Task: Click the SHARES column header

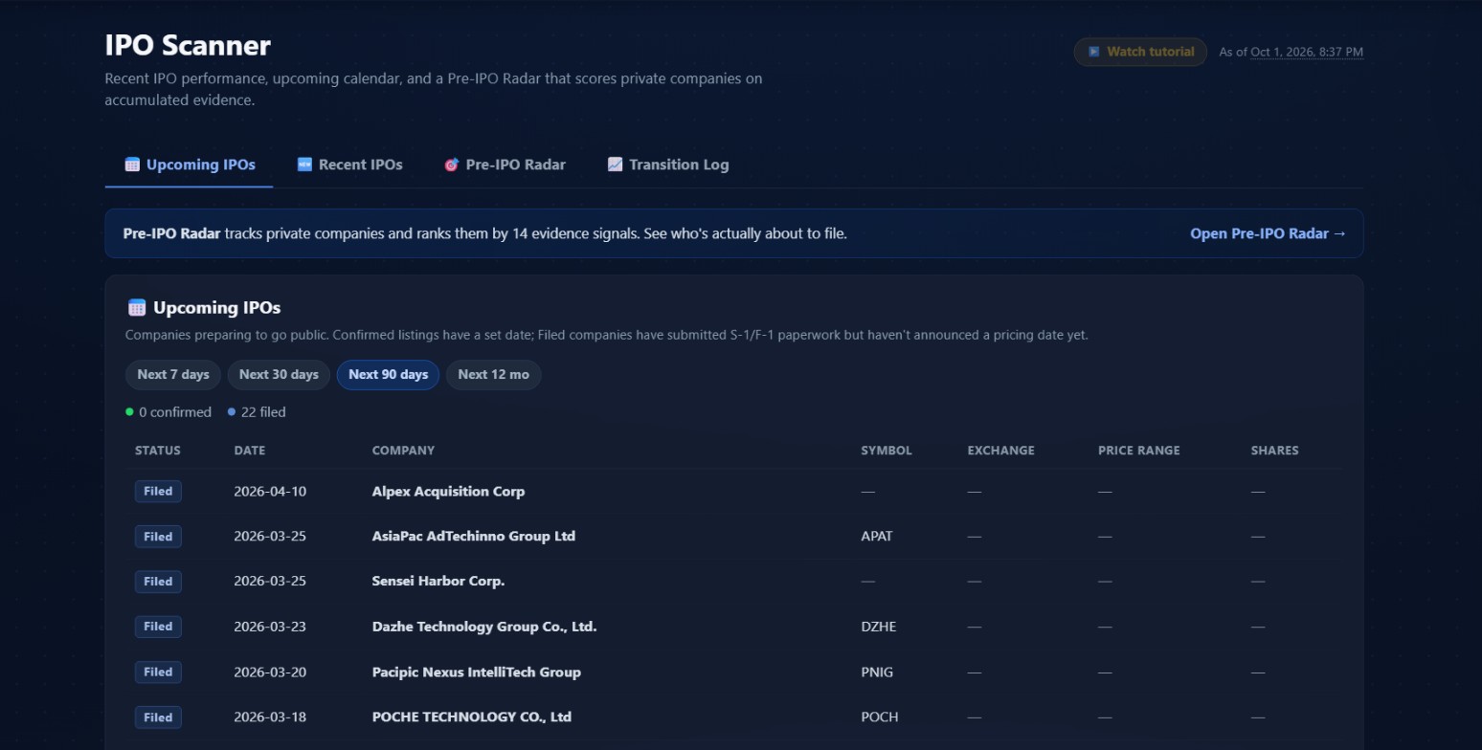Action: pyautogui.click(x=1275, y=451)
